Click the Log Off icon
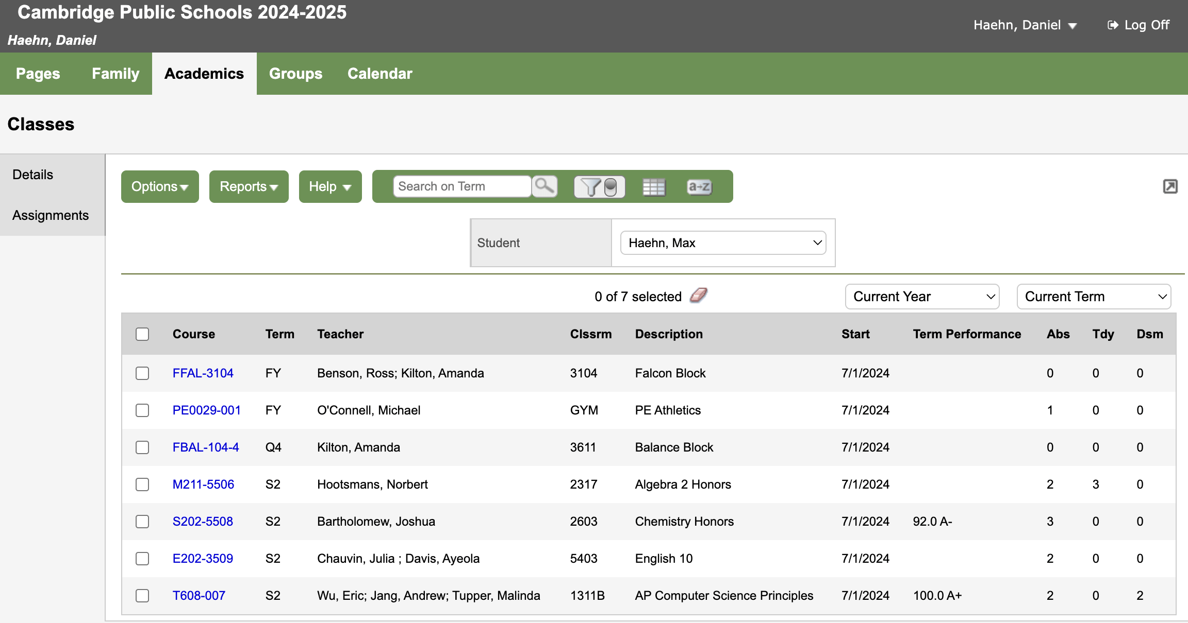 [1113, 25]
